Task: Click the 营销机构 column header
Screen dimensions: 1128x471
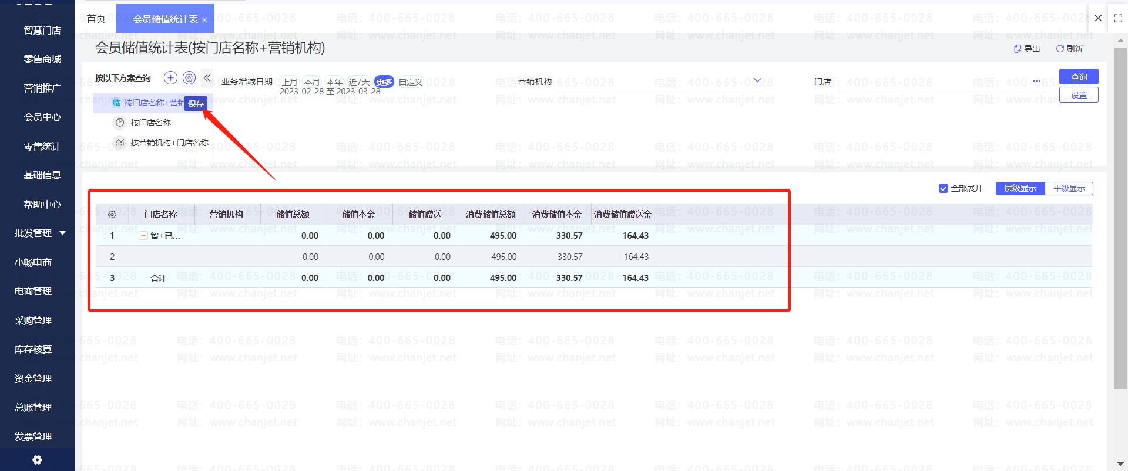Action: point(226,215)
